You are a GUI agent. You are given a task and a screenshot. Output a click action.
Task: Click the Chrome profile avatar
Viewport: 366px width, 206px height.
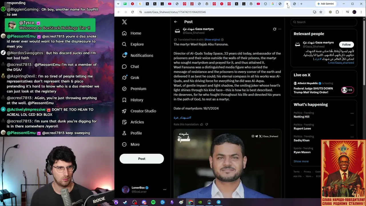354,12
